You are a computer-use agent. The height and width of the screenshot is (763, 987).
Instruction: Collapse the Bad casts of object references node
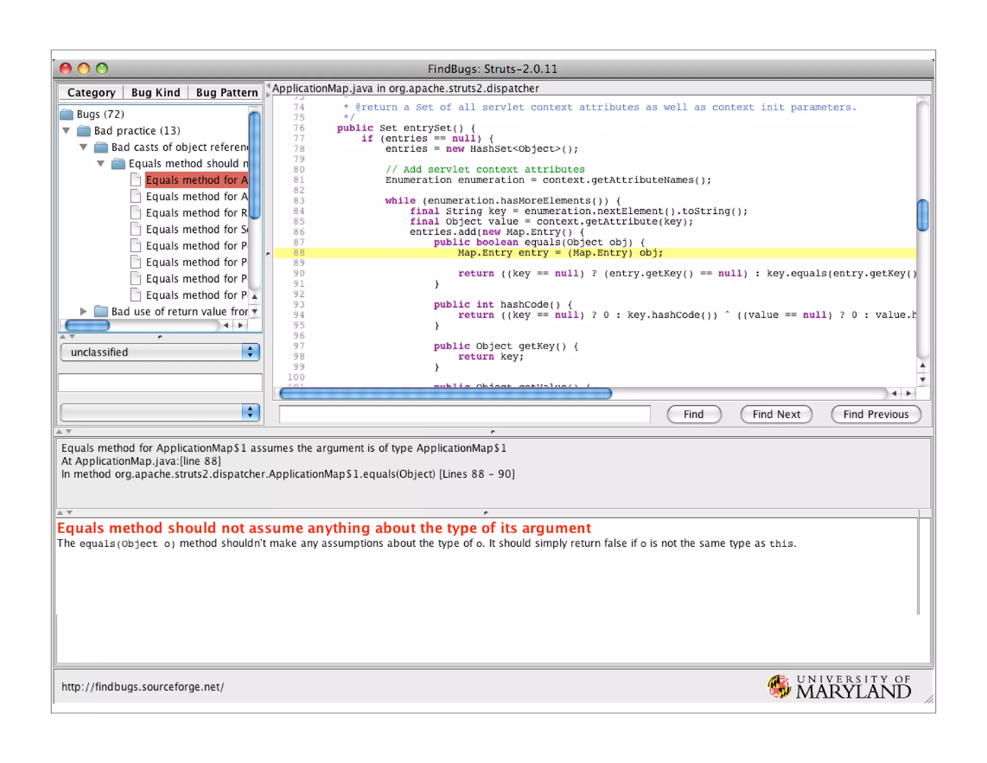coord(83,147)
